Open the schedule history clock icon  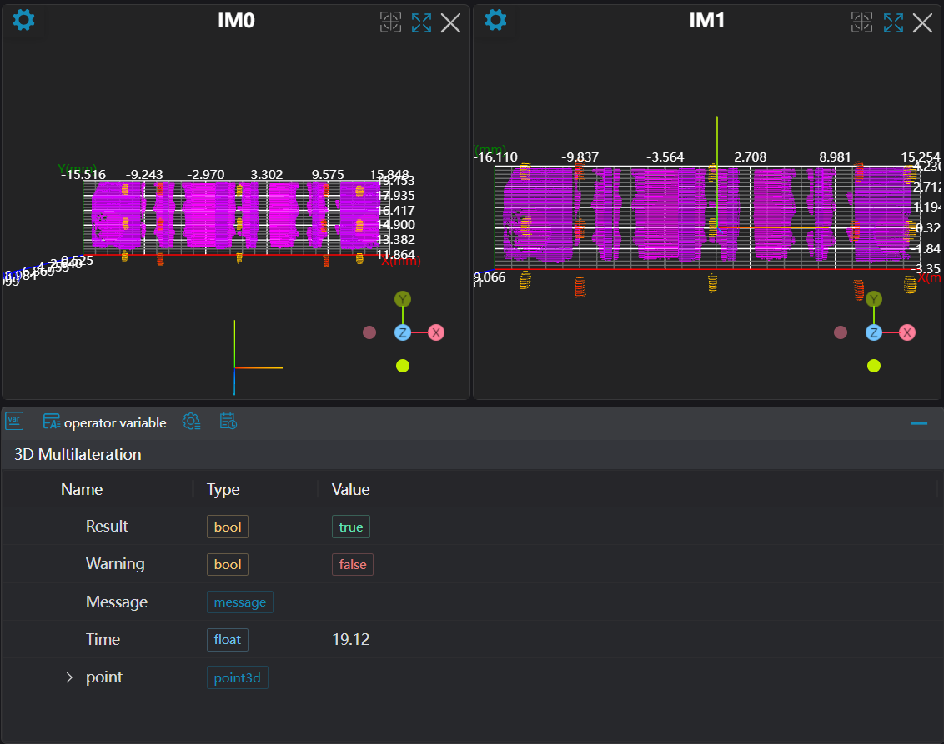click(228, 422)
